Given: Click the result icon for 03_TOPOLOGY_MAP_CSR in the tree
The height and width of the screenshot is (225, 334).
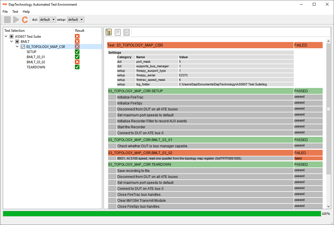Looking at the screenshot, I should (77, 47).
